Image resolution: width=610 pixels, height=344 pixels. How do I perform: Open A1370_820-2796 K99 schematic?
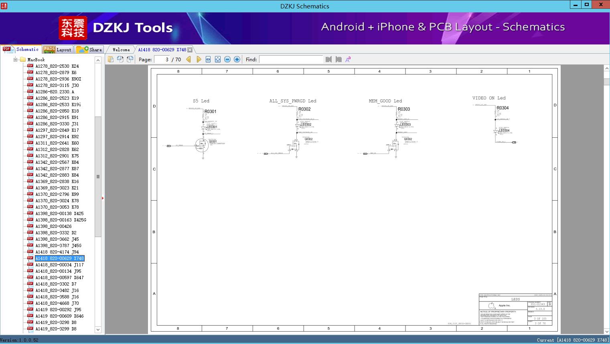57,194
